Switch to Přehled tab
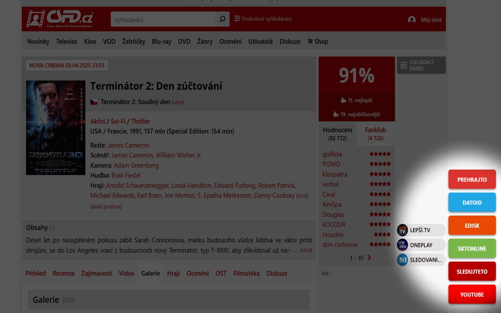 [36, 273]
